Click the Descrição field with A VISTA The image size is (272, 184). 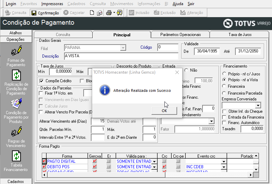coord(121,56)
